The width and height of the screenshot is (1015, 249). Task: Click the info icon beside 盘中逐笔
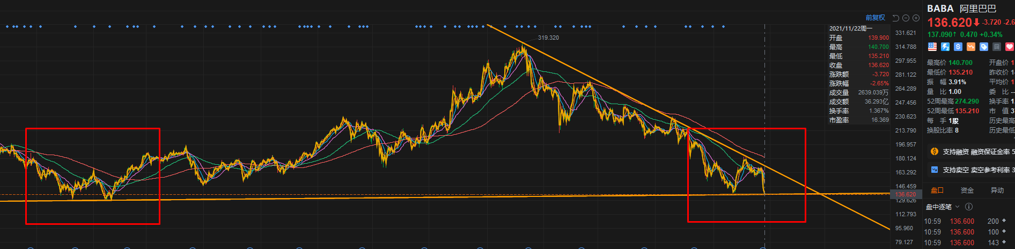point(969,207)
